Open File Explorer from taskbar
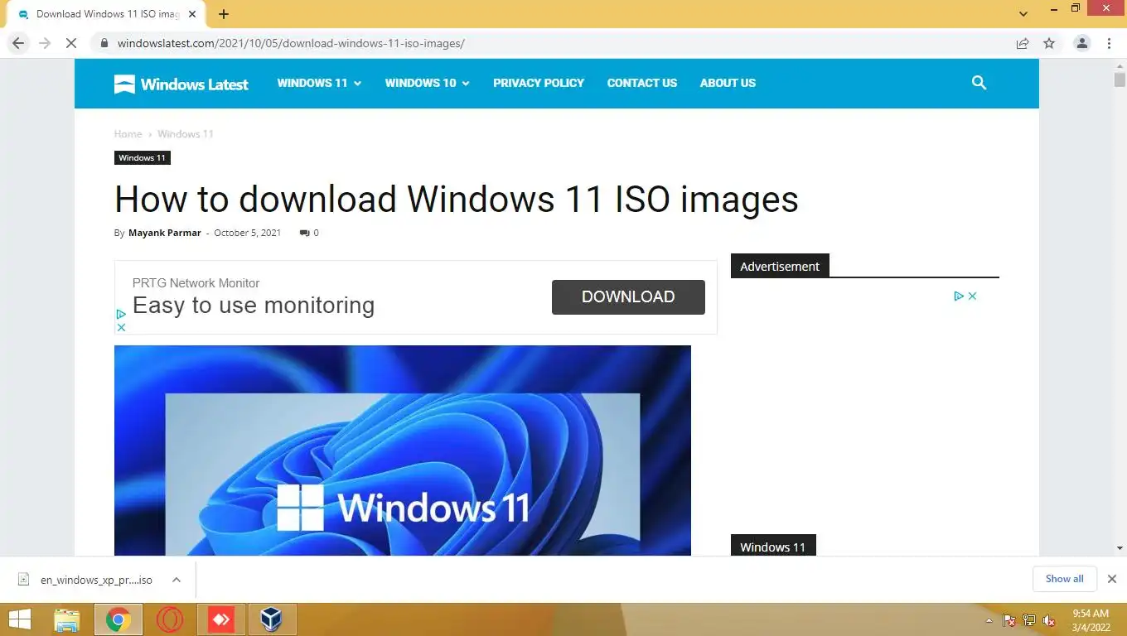 click(67, 619)
